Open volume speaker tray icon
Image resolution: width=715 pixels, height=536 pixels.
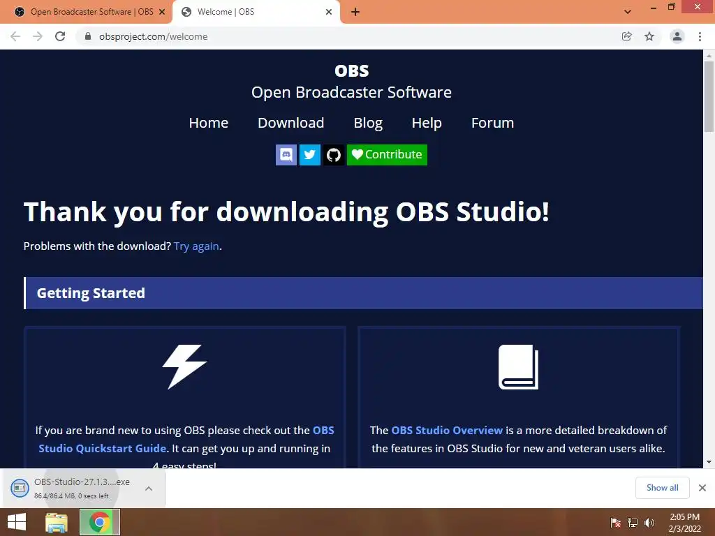pyautogui.click(x=649, y=522)
